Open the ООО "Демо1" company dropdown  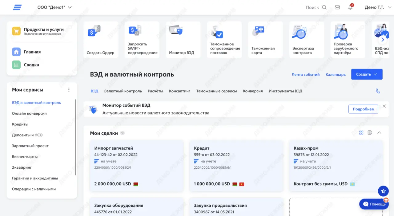click(x=55, y=7)
